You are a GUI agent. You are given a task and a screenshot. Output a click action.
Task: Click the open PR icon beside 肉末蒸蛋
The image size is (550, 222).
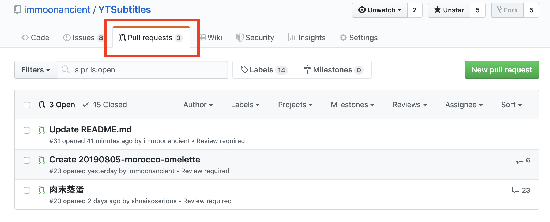coord(42,190)
